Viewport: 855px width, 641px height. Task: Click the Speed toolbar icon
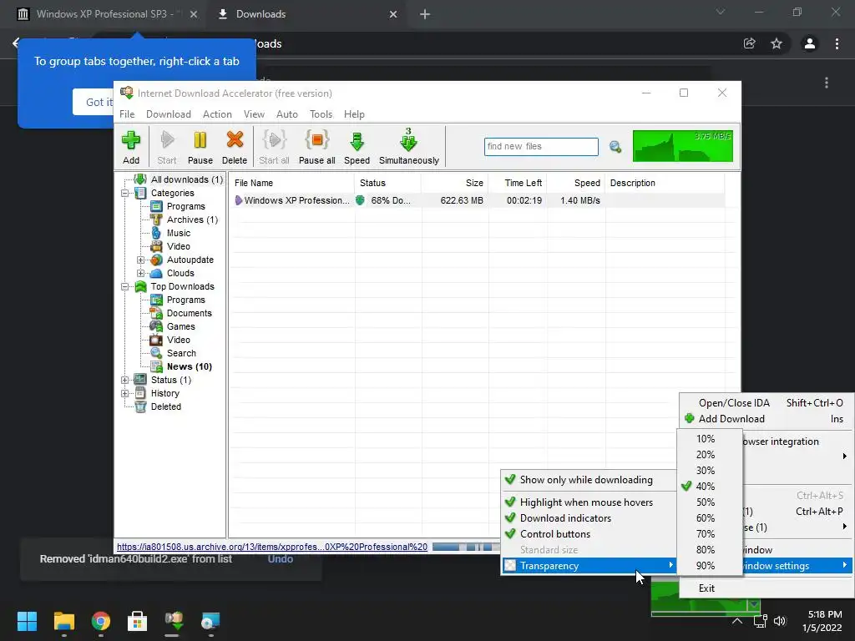pos(357,147)
